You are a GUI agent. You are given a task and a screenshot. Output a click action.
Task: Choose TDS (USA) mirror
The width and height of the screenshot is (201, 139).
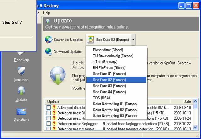[x=116, y=98]
